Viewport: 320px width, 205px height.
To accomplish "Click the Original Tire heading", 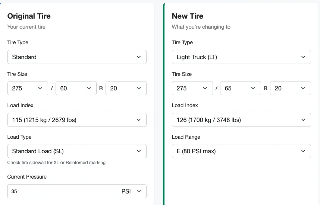I will pyautogui.click(x=29, y=16).
